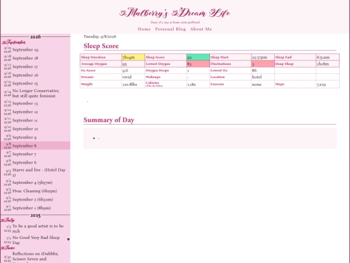Click the July month heading in sidebar

pyautogui.click(x=8, y=220)
